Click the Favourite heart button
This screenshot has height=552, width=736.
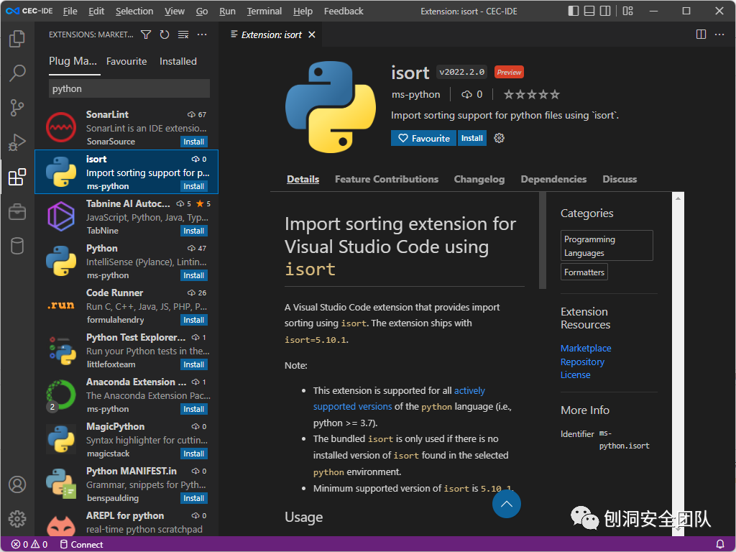pyautogui.click(x=423, y=138)
